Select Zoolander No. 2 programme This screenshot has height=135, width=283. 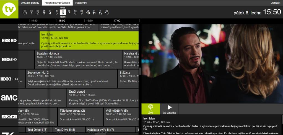pos(71,79)
